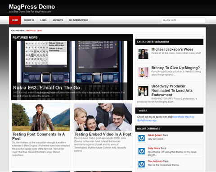Click the Recent Comments heading

pos(148,129)
